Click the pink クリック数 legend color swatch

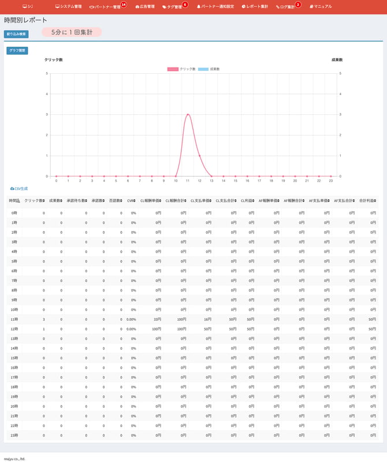pos(173,69)
